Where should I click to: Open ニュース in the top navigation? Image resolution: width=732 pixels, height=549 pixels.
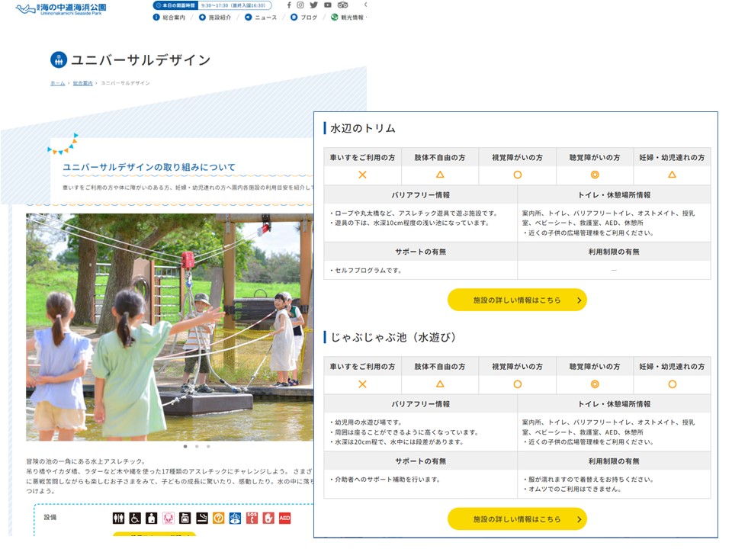point(261,18)
